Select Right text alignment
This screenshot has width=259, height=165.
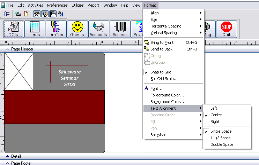pyautogui.click(x=227, y=121)
